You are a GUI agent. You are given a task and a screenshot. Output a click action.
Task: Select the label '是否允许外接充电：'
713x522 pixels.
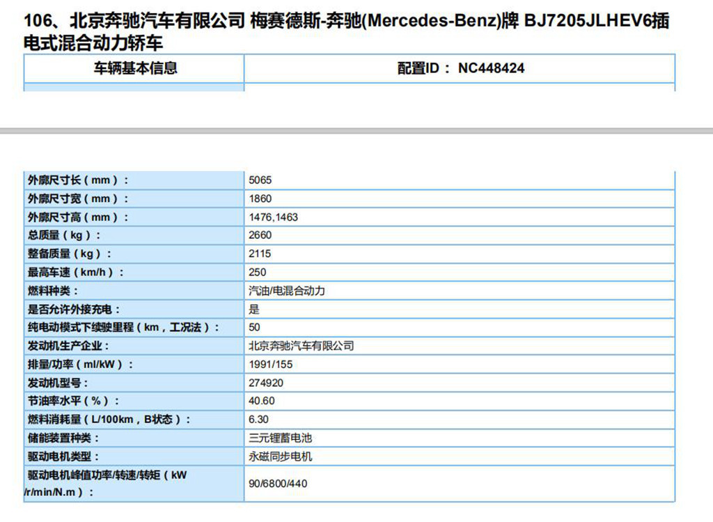(x=74, y=310)
